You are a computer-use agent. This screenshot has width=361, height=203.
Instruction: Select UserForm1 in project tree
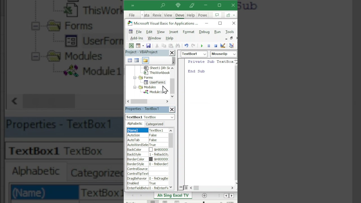click(x=157, y=82)
